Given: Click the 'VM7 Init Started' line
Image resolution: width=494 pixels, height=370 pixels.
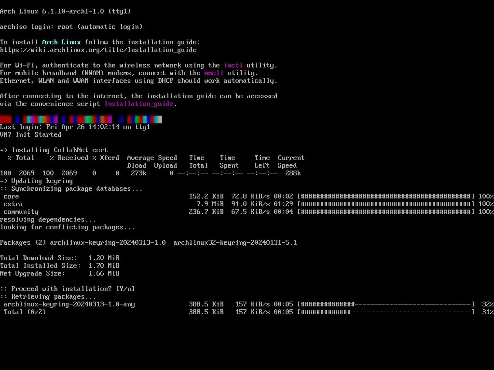Looking at the screenshot, I should (30, 135).
